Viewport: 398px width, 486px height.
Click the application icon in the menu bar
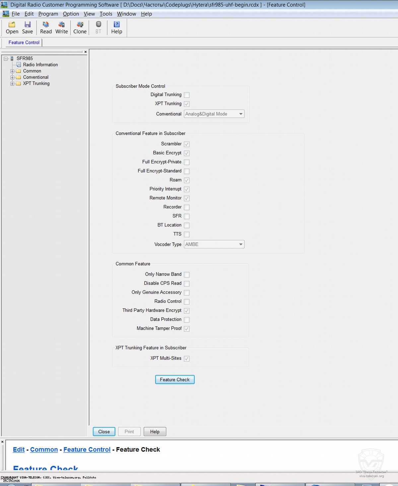point(6,14)
